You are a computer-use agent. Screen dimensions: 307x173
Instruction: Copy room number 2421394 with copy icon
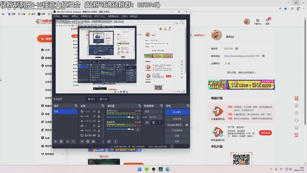tap(236, 48)
